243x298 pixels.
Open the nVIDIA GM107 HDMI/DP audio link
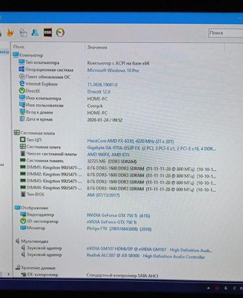pos(150,249)
